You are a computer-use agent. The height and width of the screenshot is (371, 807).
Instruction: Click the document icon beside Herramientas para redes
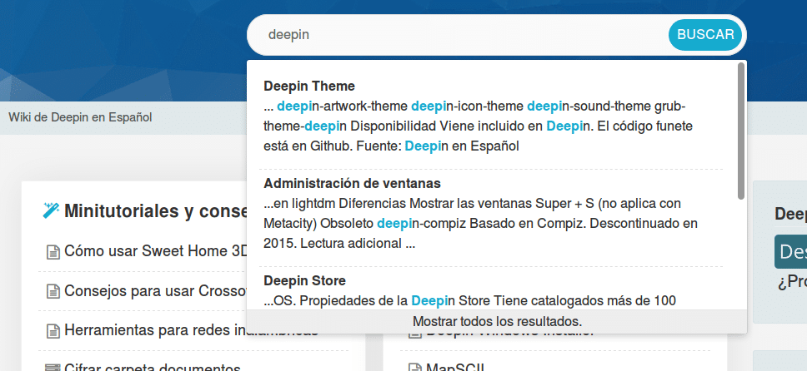tap(53, 331)
